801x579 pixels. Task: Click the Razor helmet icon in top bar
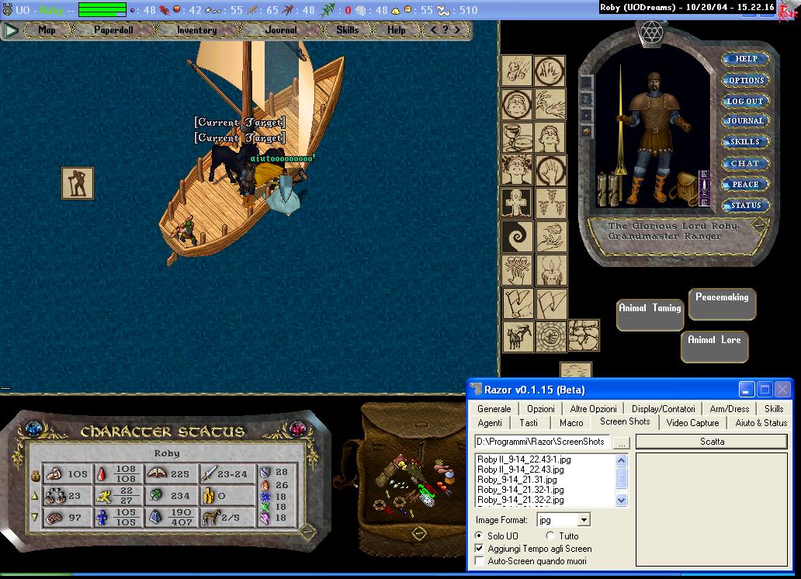pyautogui.click(x=7, y=10)
